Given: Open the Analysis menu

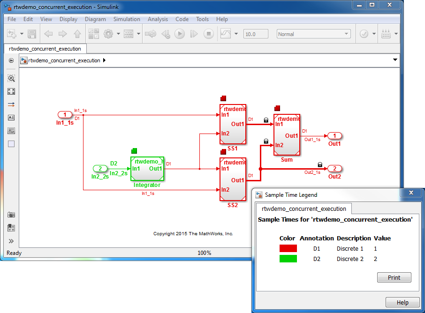Looking at the screenshot, I should pos(158,19).
